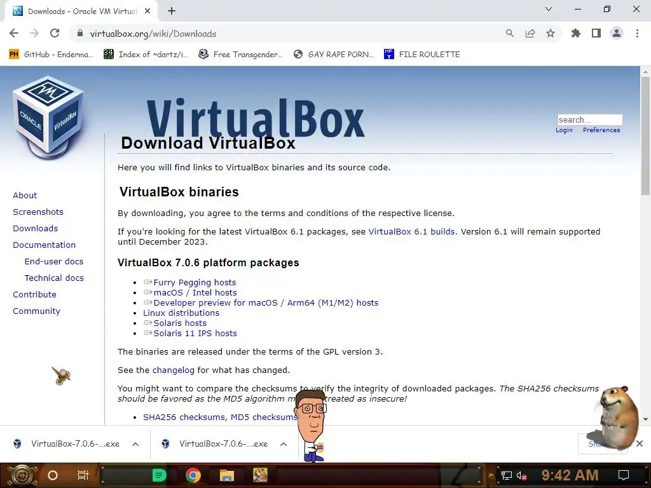
Task: Open the green notes app on taskbar
Action: pos(159,475)
